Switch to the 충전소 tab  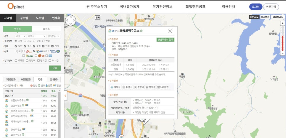click(x=46, y=29)
